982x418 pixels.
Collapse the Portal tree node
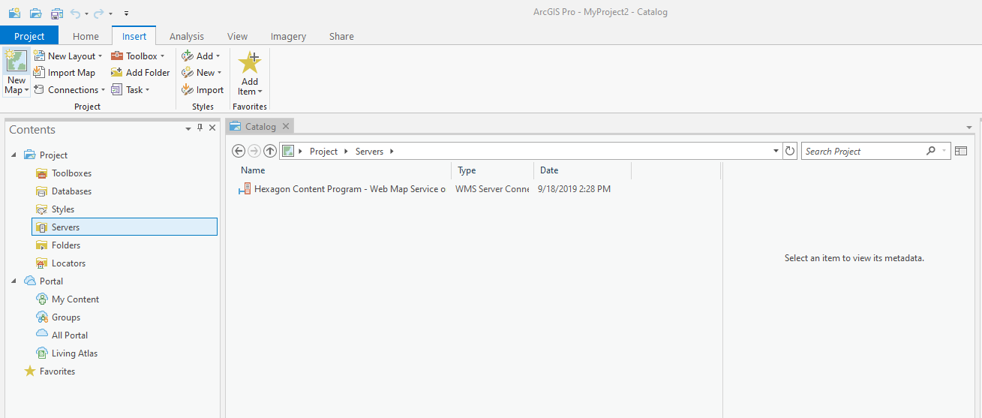tap(14, 281)
